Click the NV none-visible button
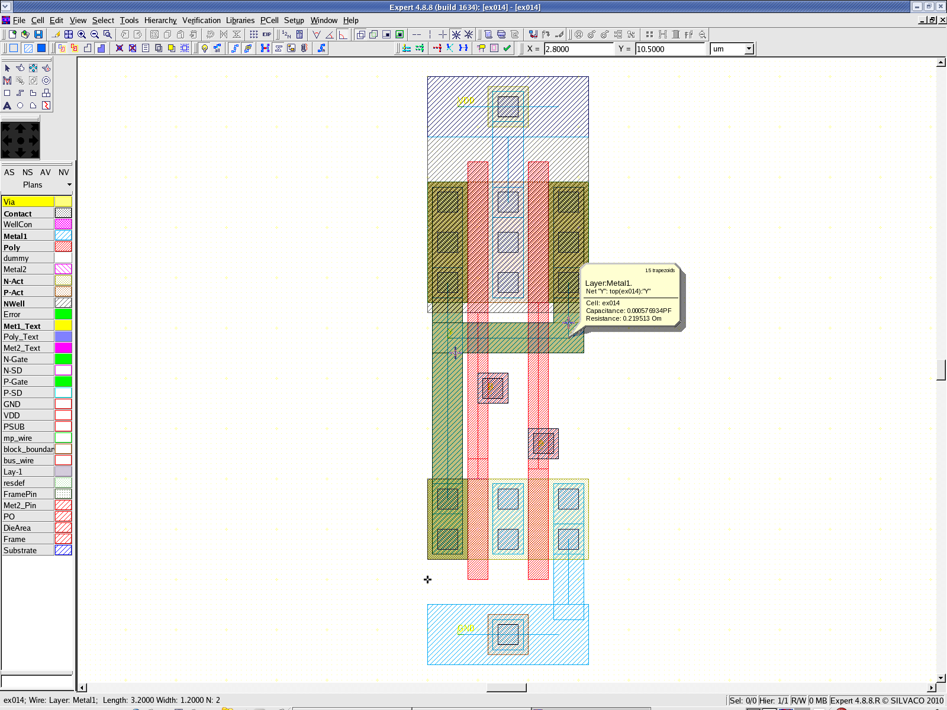Screen dimensions: 947x710 pos(63,172)
